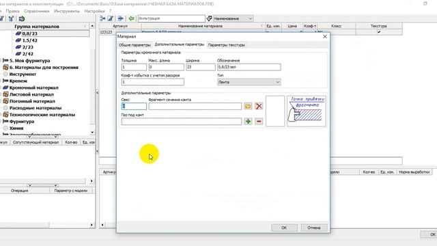Click the fragment anchor point diagram
Screen dimensions: 437x246
[307, 111]
